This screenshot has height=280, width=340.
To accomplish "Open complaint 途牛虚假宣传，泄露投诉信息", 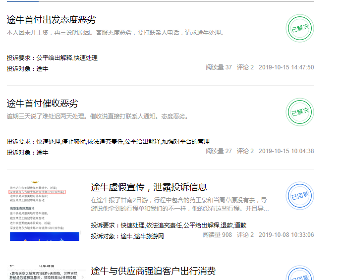I will pos(149,187).
